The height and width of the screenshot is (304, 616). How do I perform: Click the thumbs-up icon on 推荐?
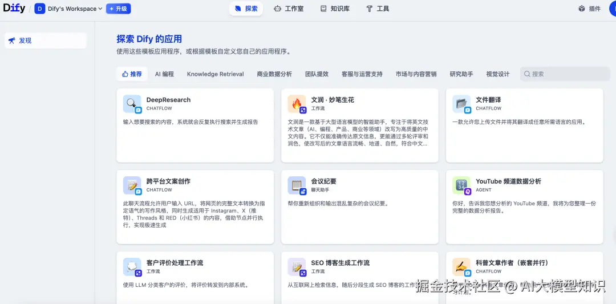[x=125, y=74]
